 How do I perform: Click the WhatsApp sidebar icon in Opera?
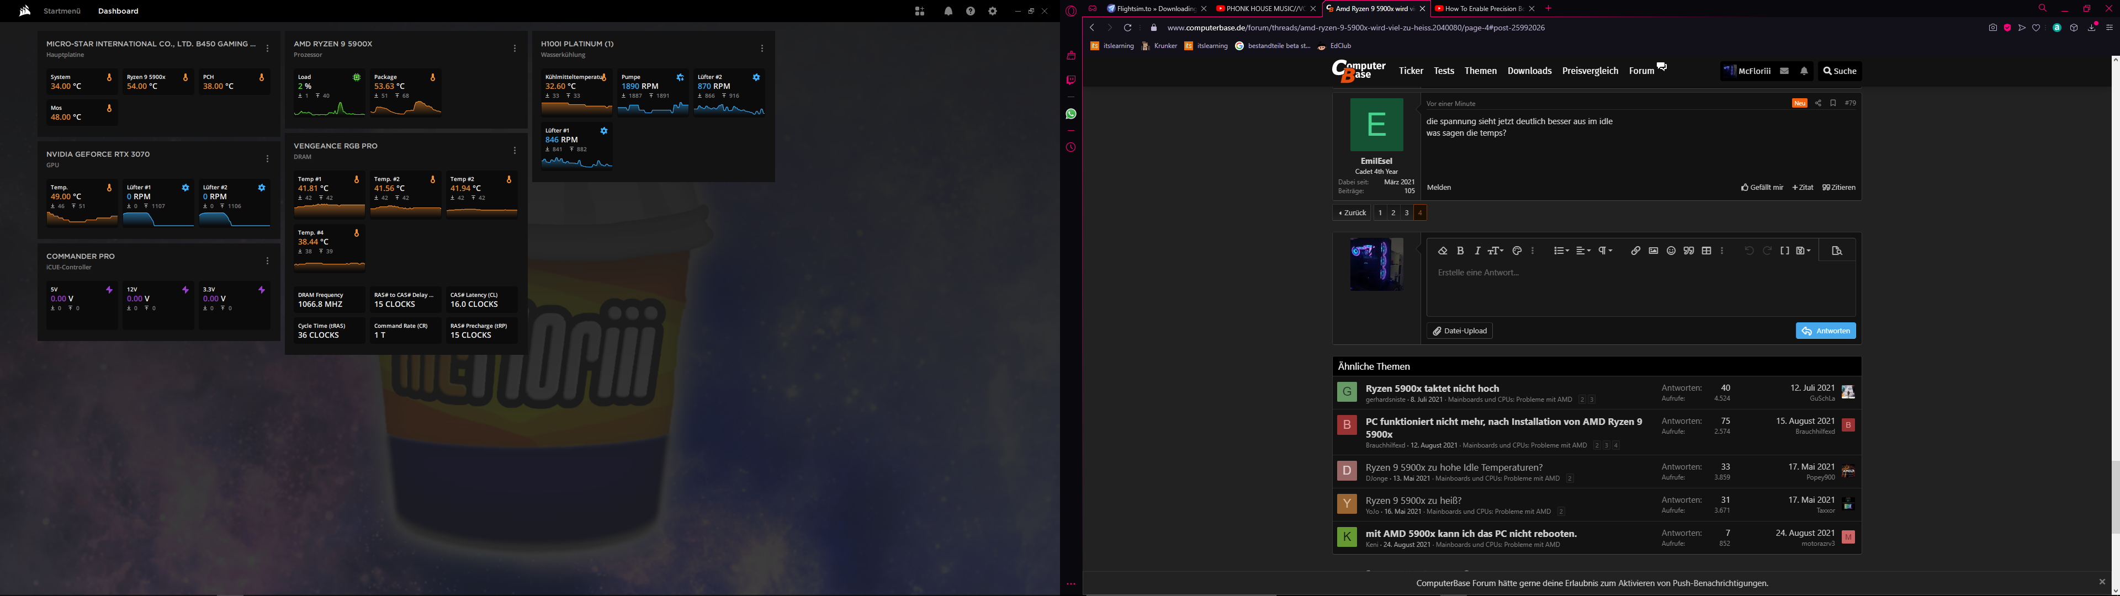pos(1070,114)
